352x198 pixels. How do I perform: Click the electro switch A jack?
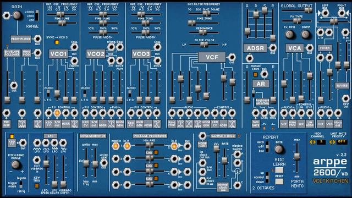(x=237, y=154)
